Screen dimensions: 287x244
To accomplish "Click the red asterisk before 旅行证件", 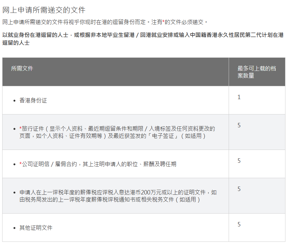I will [x=21, y=129].
